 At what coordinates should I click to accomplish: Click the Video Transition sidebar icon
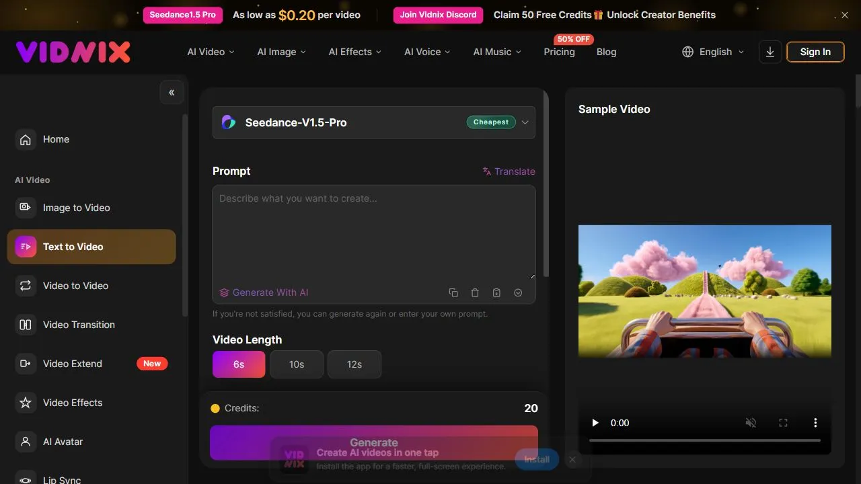(26, 325)
